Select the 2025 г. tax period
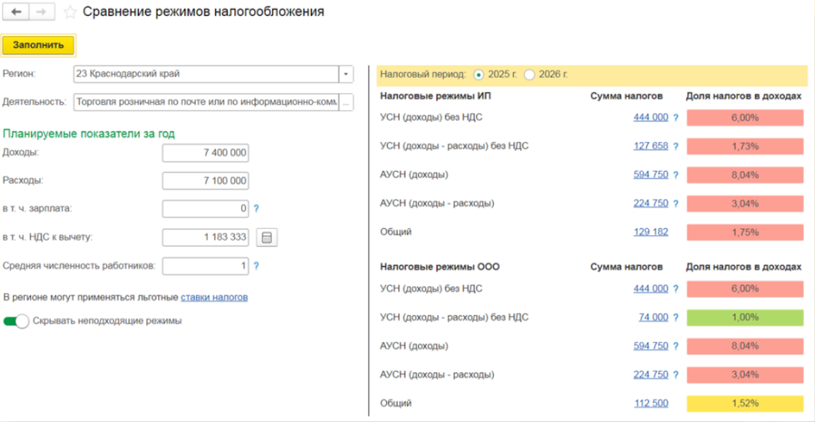This screenshot has width=815, height=422. (x=479, y=74)
